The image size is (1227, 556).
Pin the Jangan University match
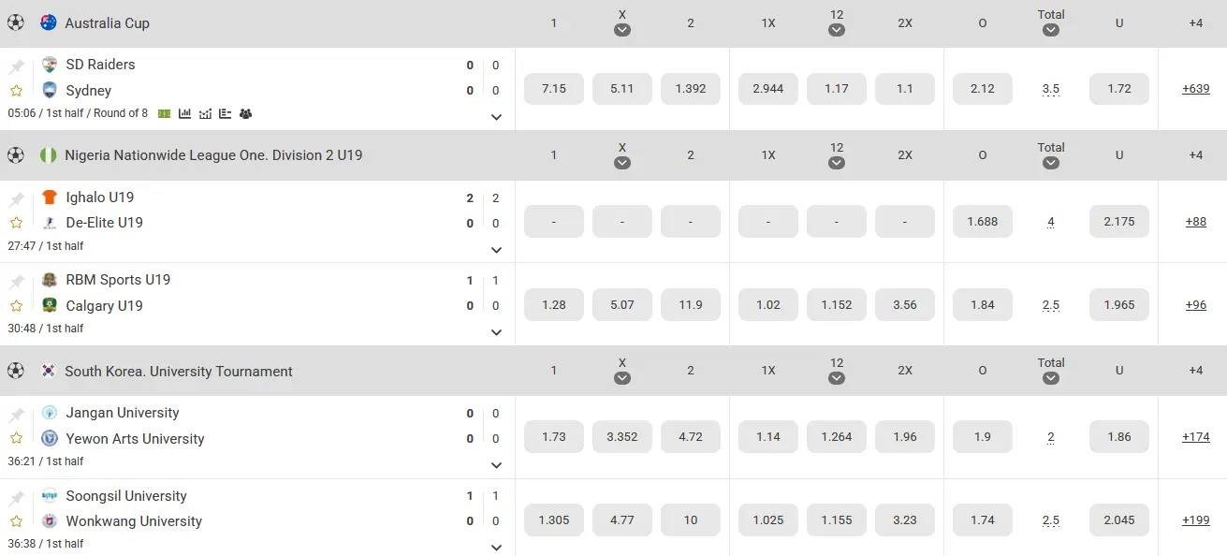coord(17,415)
